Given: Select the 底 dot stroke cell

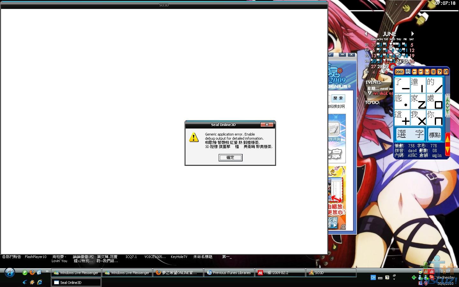Looking at the screenshot, I should pos(402,101).
